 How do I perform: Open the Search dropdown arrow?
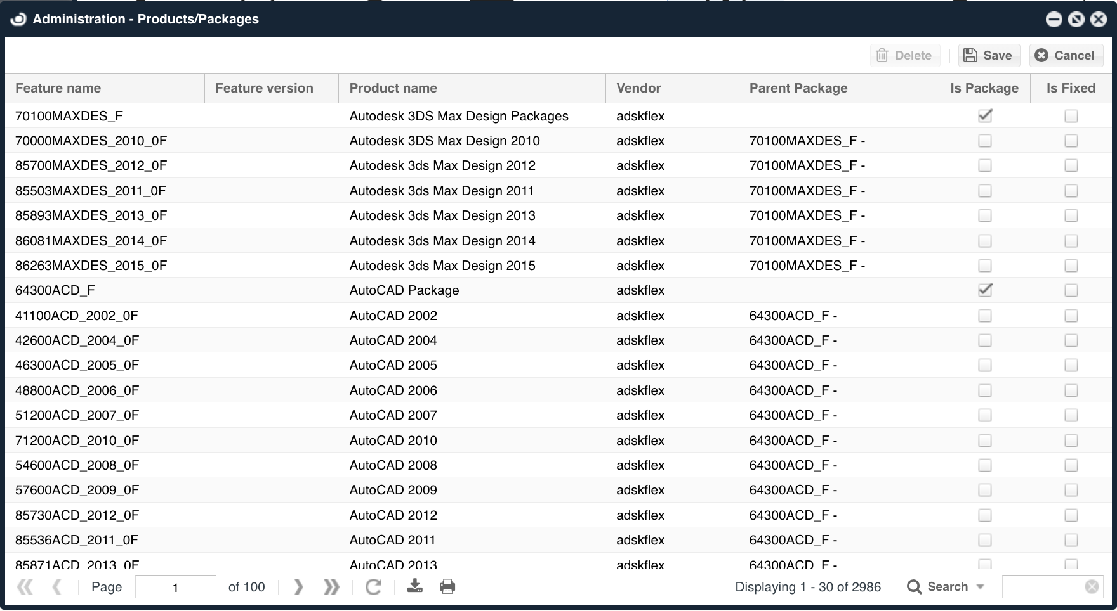tap(981, 587)
